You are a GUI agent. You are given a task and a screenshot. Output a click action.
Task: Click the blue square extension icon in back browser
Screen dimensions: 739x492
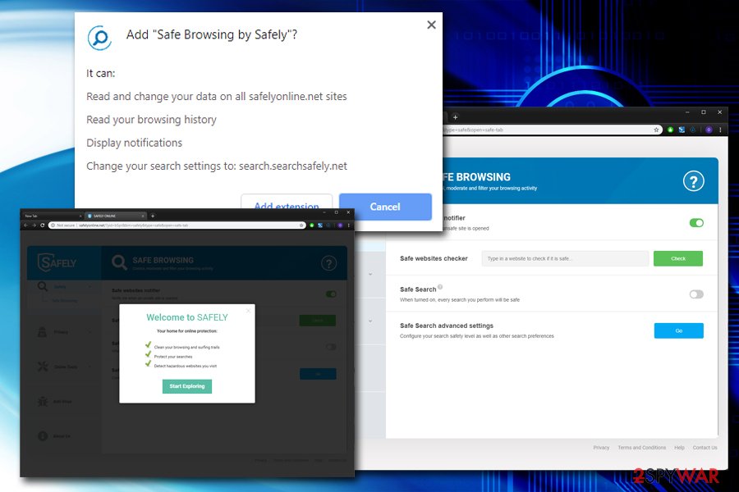coord(682,130)
